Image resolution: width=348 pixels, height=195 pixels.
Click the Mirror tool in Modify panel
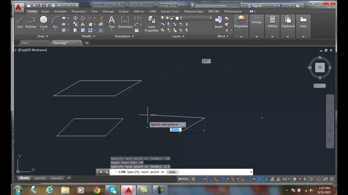tap(83, 24)
